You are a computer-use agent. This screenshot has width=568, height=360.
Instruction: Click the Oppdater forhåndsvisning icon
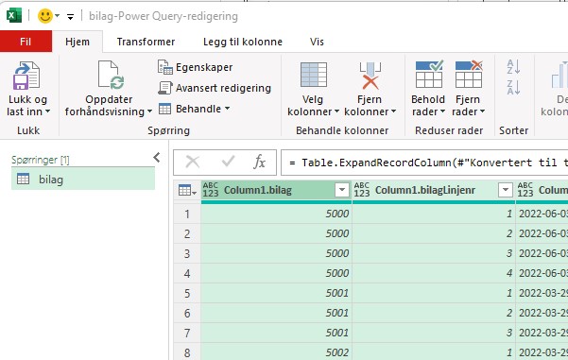(111, 75)
